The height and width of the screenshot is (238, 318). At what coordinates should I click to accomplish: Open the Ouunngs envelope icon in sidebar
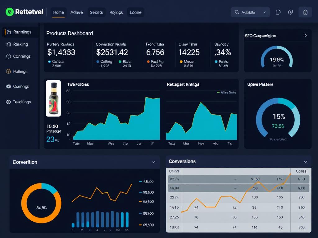[9, 86]
